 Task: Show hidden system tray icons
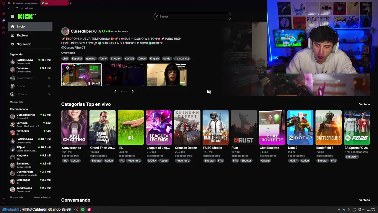pyautogui.click(x=339, y=209)
